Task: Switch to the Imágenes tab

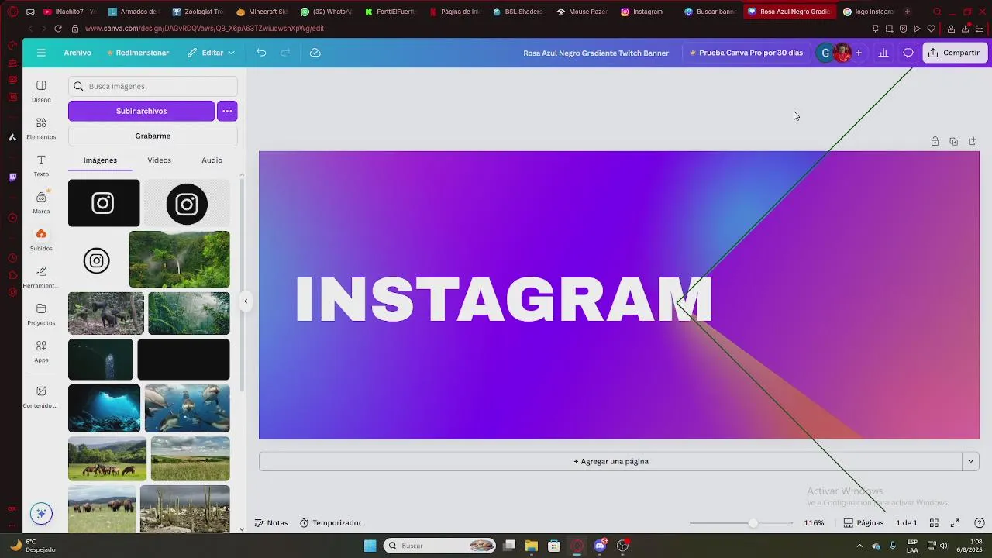Action: (x=100, y=160)
